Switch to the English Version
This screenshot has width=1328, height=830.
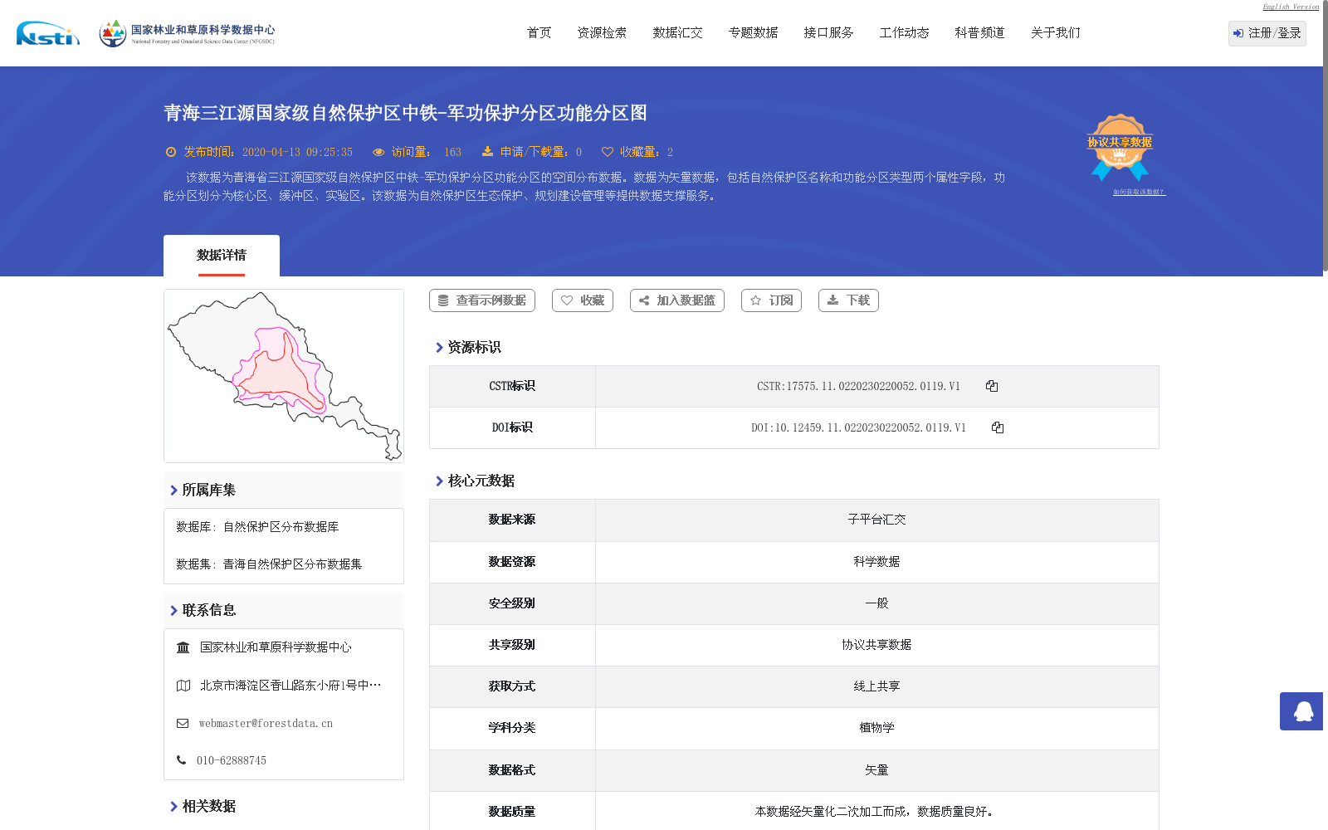pos(1291,7)
